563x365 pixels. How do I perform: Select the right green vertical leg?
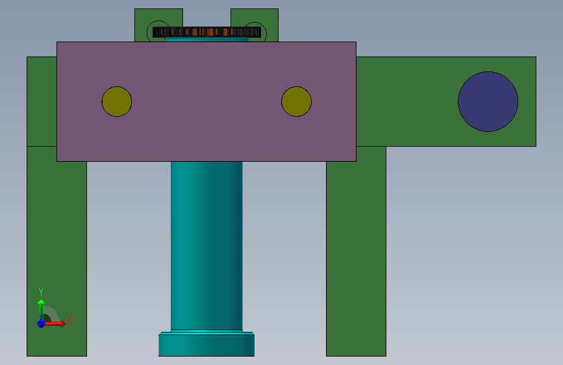[357, 251]
